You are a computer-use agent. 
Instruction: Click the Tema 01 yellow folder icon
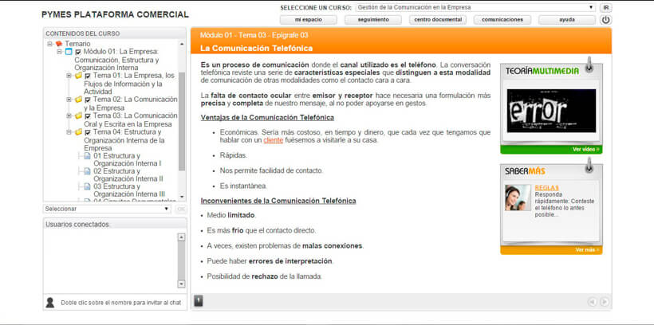click(78, 76)
